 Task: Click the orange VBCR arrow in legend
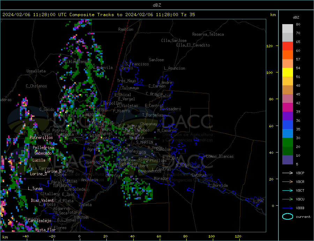[x=287, y=182]
